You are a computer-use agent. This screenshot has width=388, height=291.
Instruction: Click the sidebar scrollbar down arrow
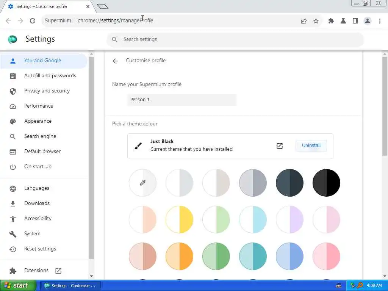pos(91,276)
